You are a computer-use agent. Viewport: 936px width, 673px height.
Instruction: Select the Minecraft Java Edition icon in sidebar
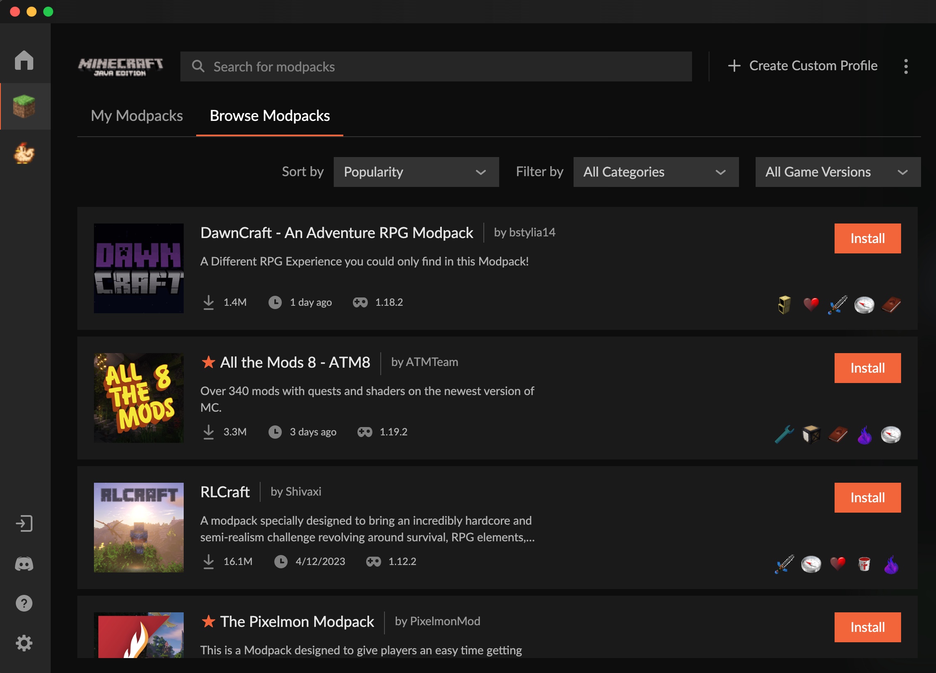pos(25,106)
